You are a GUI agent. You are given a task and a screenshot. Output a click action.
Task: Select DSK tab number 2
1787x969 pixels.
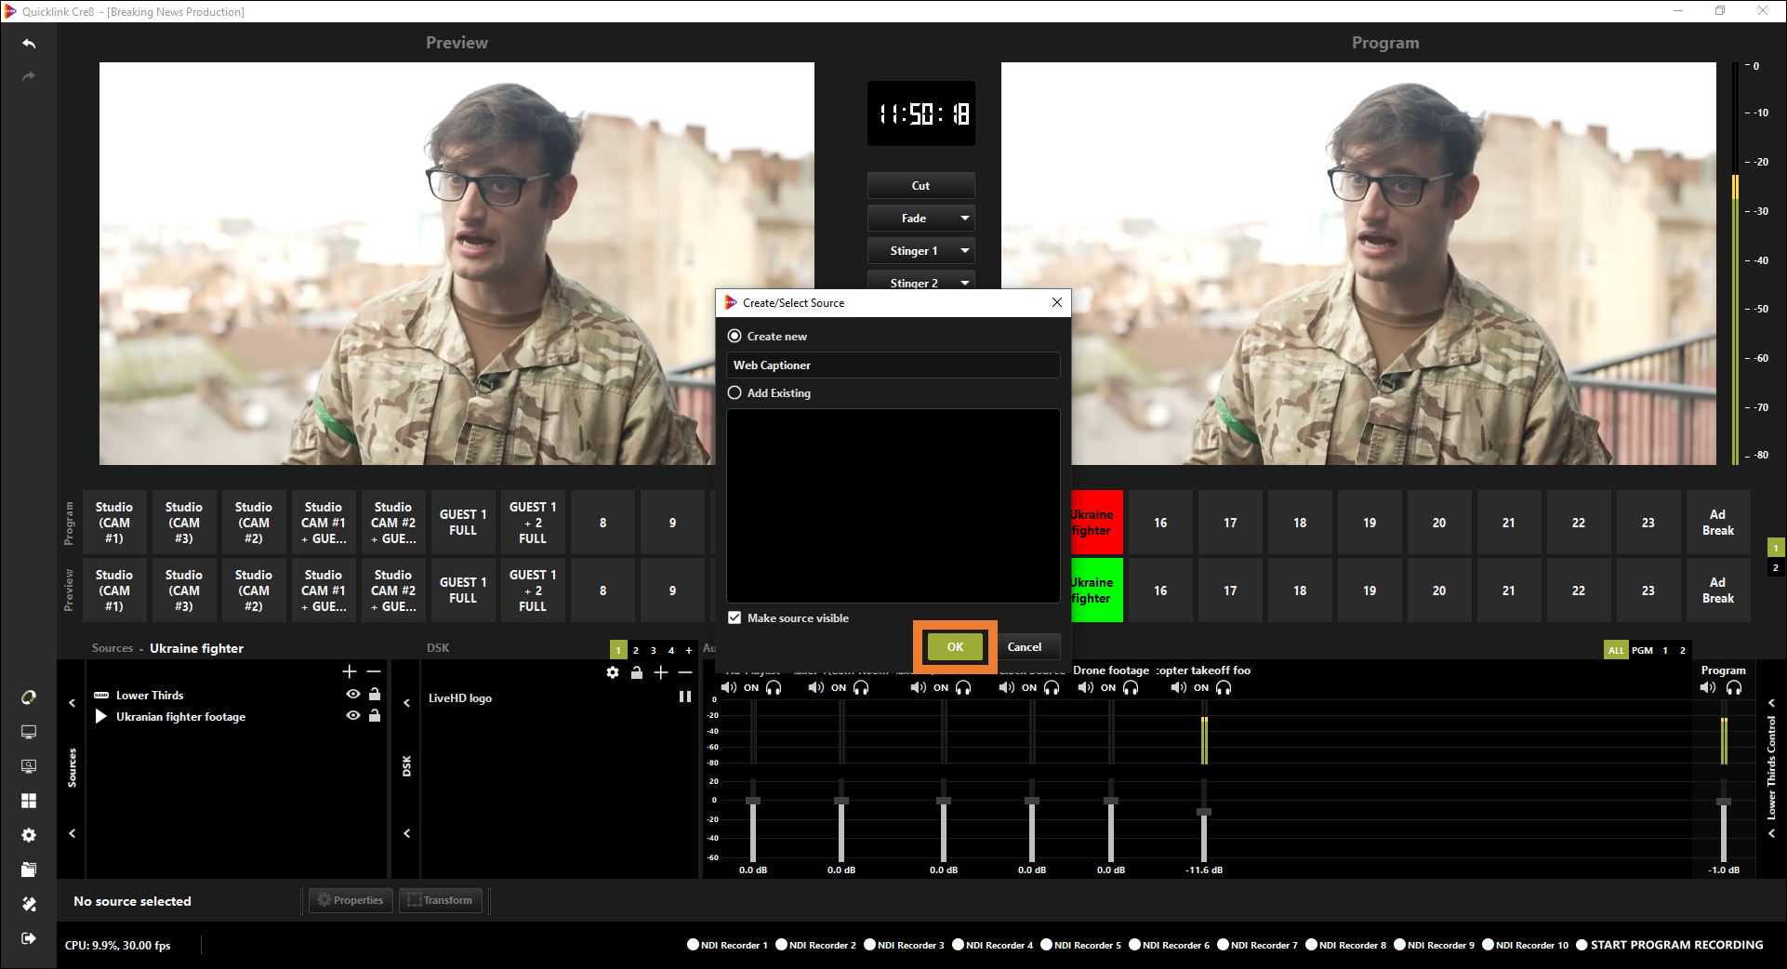coord(636,651)
